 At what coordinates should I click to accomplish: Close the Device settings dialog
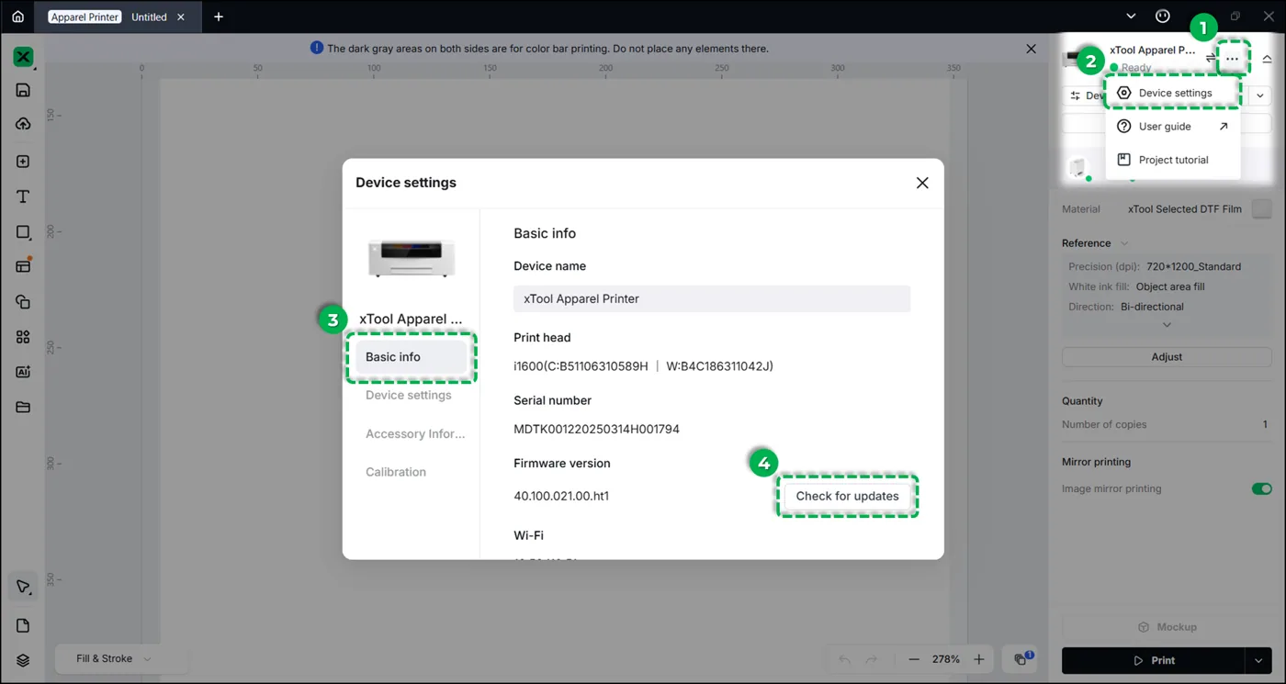922,183
